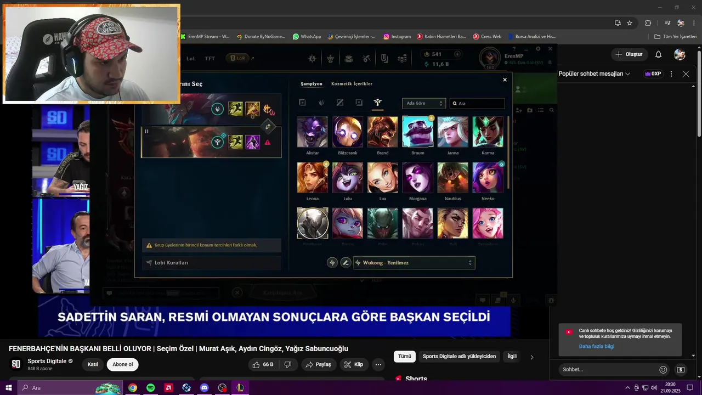702x395 pixels.
Task: Pick the Braum champion portrait
Action: click(x=418, y=132)
